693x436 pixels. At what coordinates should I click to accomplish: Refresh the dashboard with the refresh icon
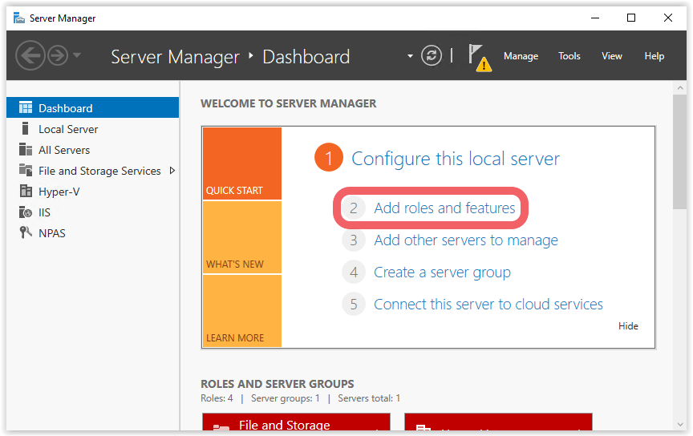432,55
